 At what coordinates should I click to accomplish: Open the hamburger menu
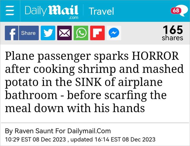(x=10, y=11)
